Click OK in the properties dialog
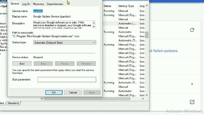 click(54, 92)
